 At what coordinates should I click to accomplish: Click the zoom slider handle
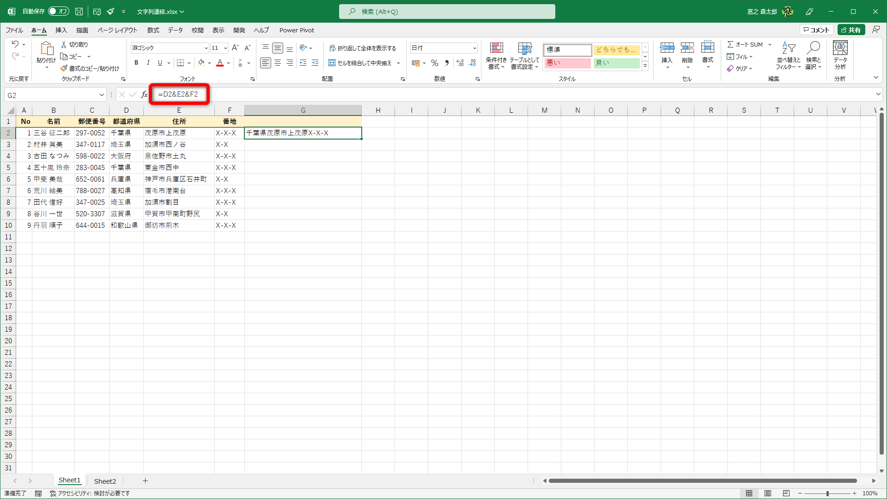click(x=827, y=493)
